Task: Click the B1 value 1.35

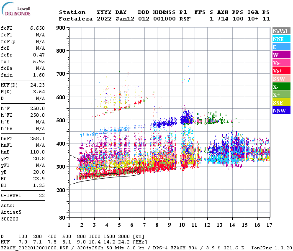Action: click(x=39, y=185)
